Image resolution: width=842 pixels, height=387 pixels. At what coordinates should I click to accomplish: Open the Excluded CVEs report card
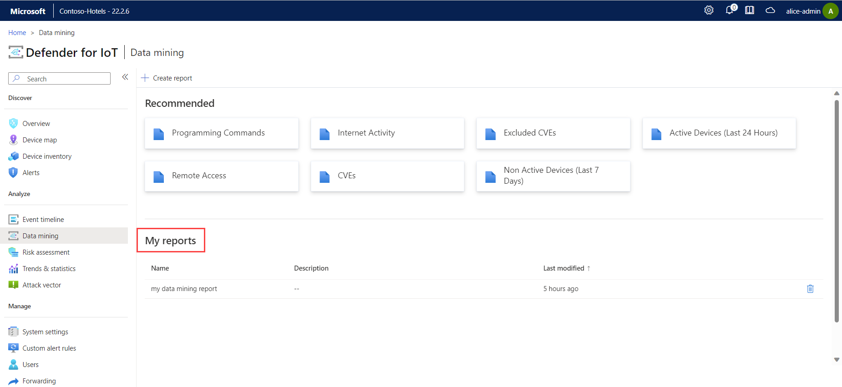(553, 133)
